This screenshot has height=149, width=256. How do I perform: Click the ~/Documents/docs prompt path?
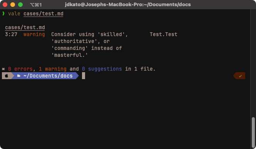[x=48, y=76]
